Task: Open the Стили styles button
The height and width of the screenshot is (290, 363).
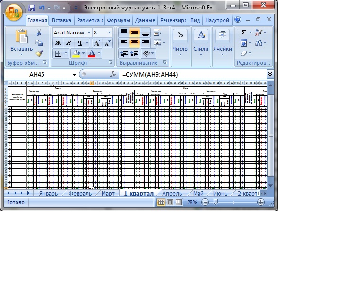Action: pyautogui.click(x=201, y=43)
